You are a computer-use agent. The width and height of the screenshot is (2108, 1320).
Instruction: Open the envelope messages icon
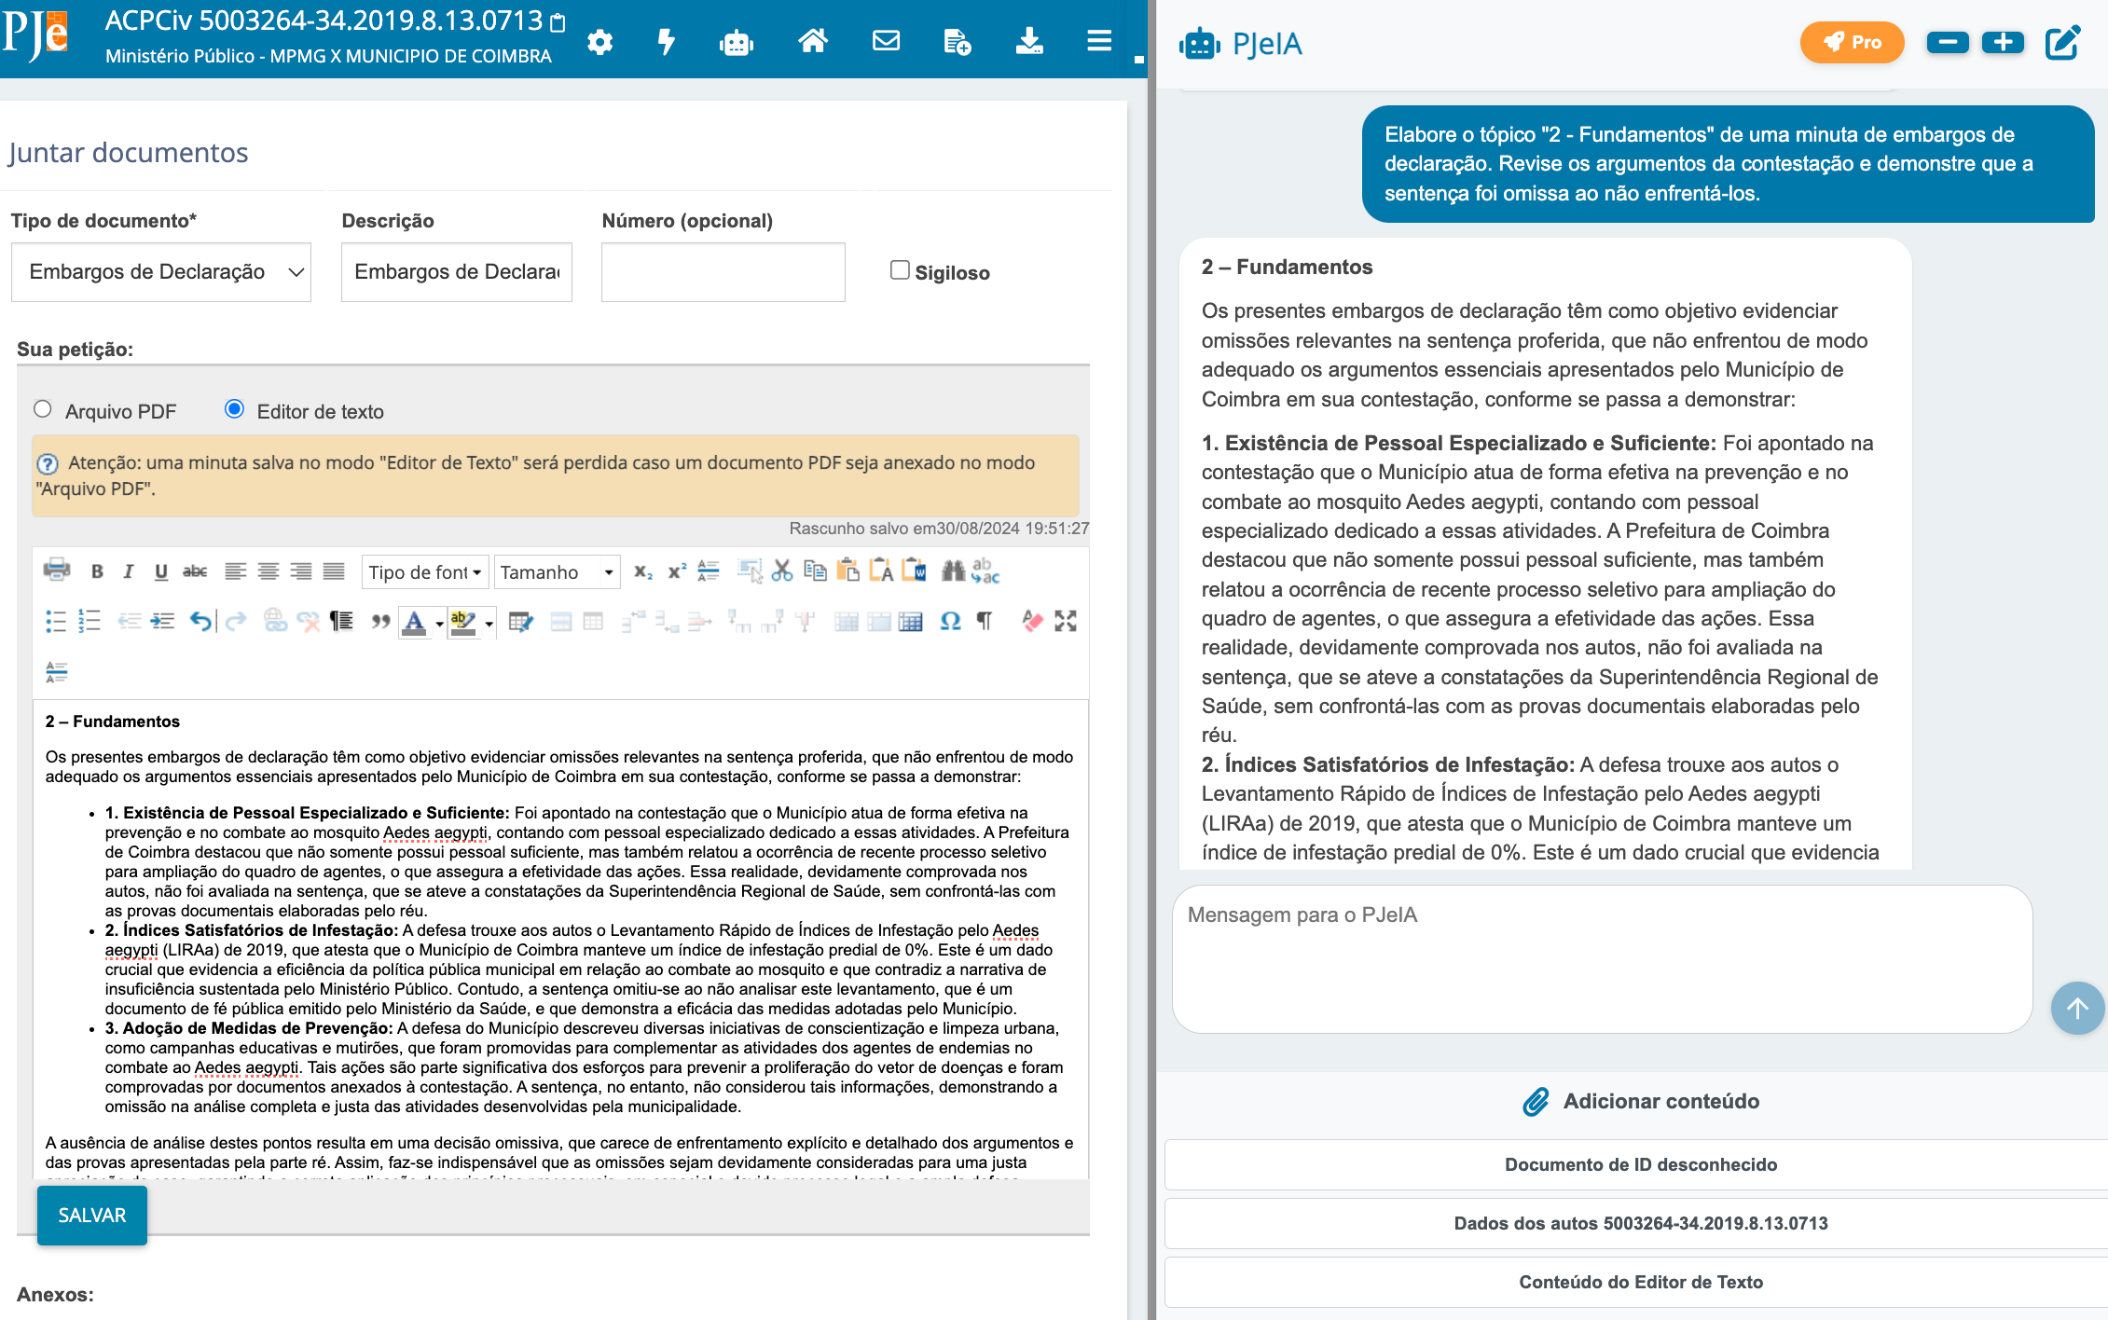tap(886, 41)
